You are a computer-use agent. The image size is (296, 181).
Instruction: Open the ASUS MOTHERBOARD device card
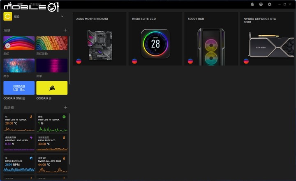[x=99, y=39]
